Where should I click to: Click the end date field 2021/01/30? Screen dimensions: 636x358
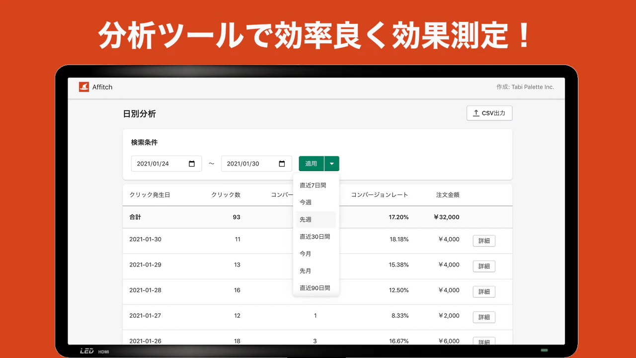click(x=256, y=164)
